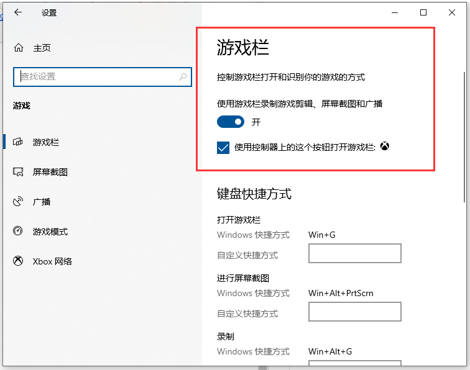Uncheck 使用控制器上的这个按钮打开游戏栏 checkbox
Viewport: 470px width, 370px height.
point(223,148)
